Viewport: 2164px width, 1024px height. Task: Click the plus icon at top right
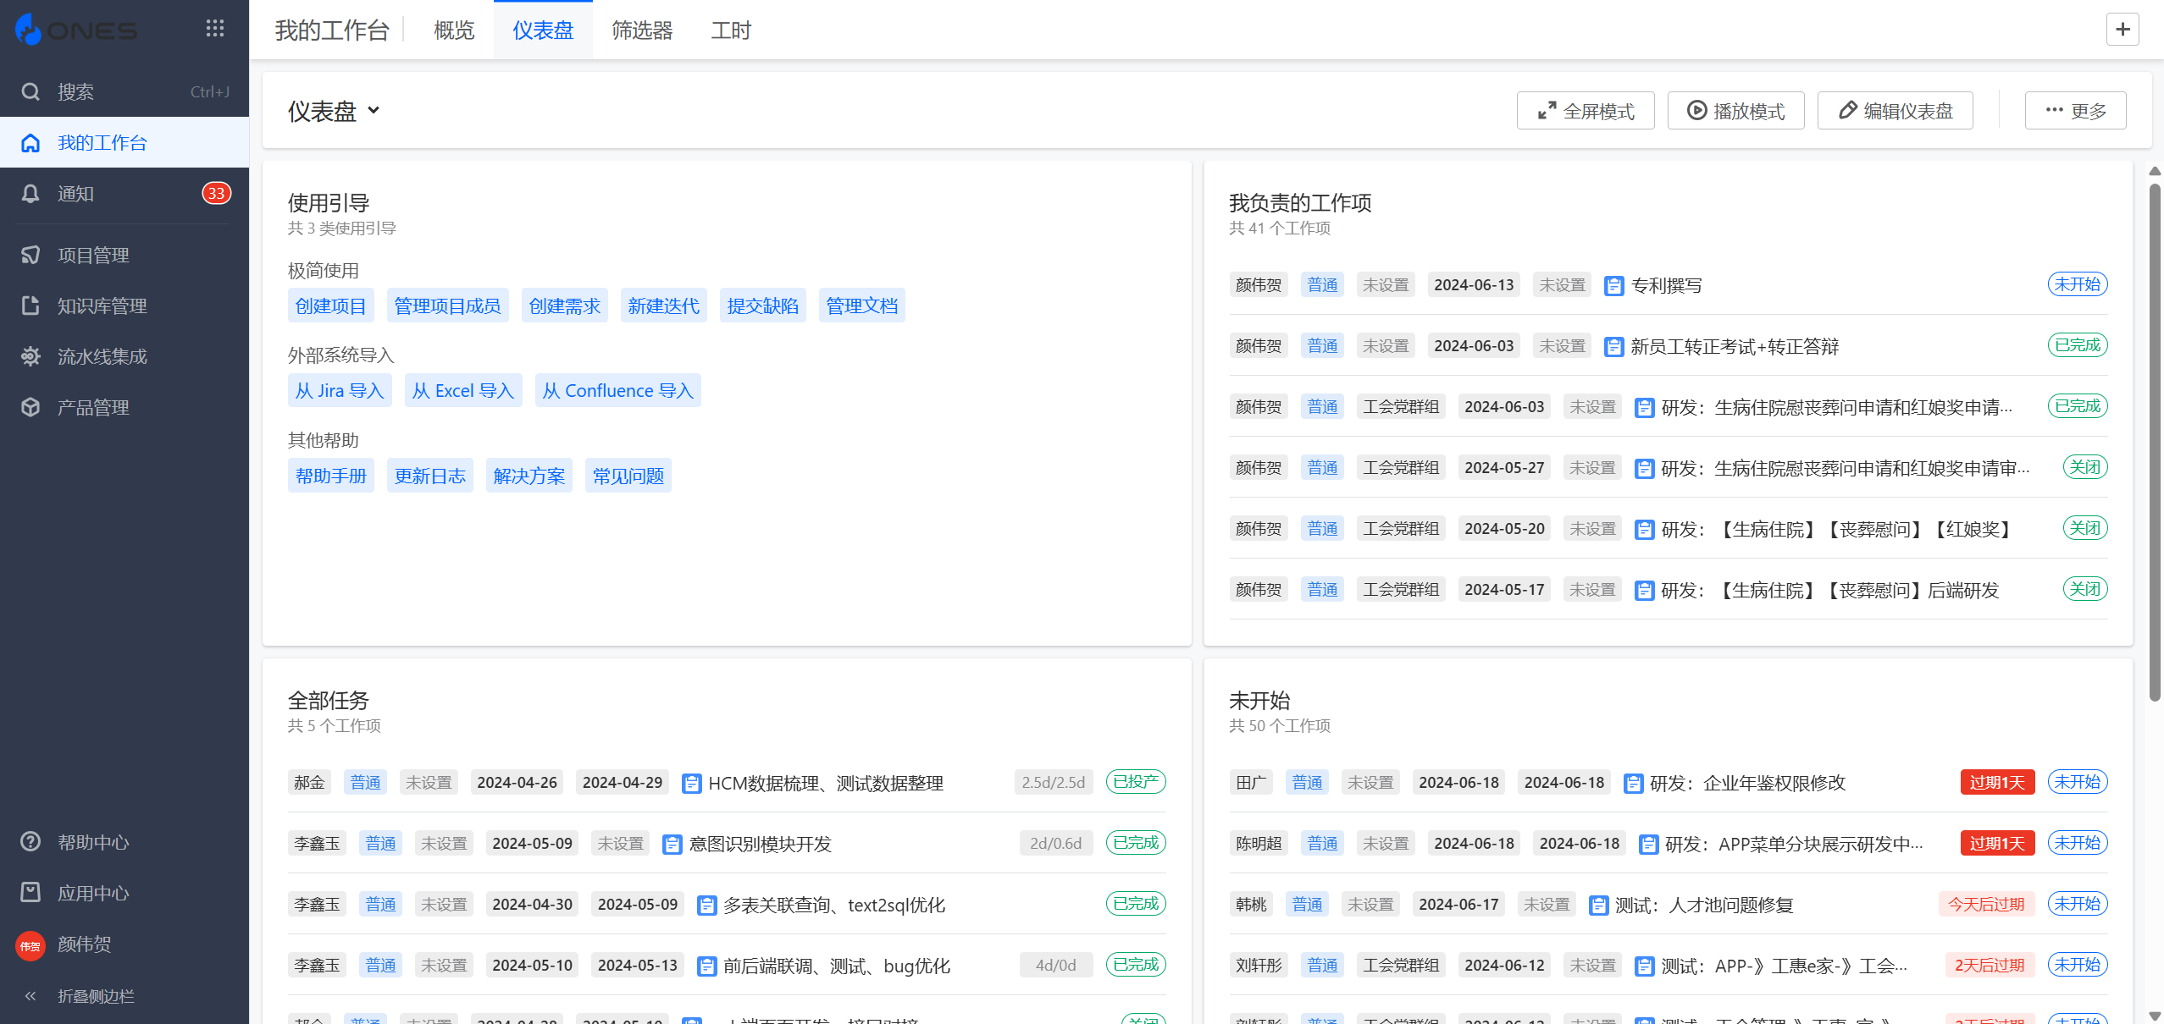(2122, 30)
